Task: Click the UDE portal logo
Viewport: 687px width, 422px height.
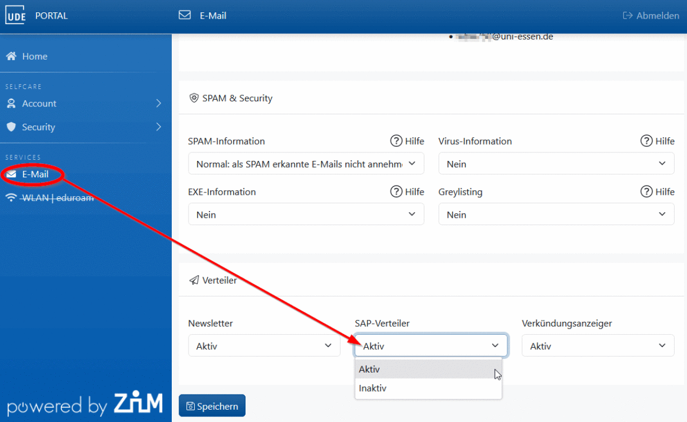Action: 16,16
